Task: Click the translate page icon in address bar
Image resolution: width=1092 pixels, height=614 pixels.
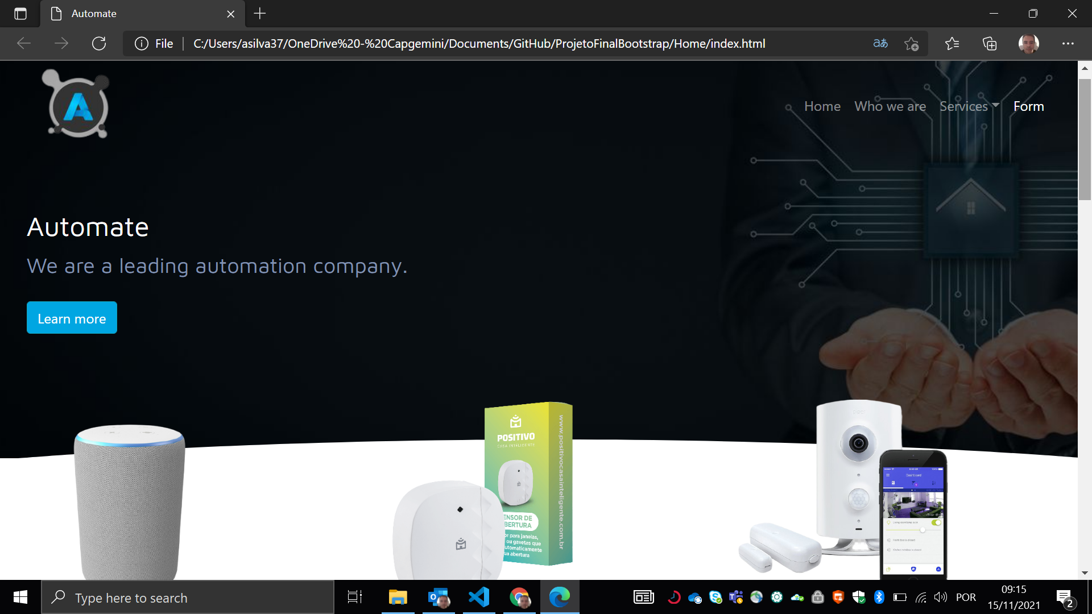Action: [x=880, y=44]
